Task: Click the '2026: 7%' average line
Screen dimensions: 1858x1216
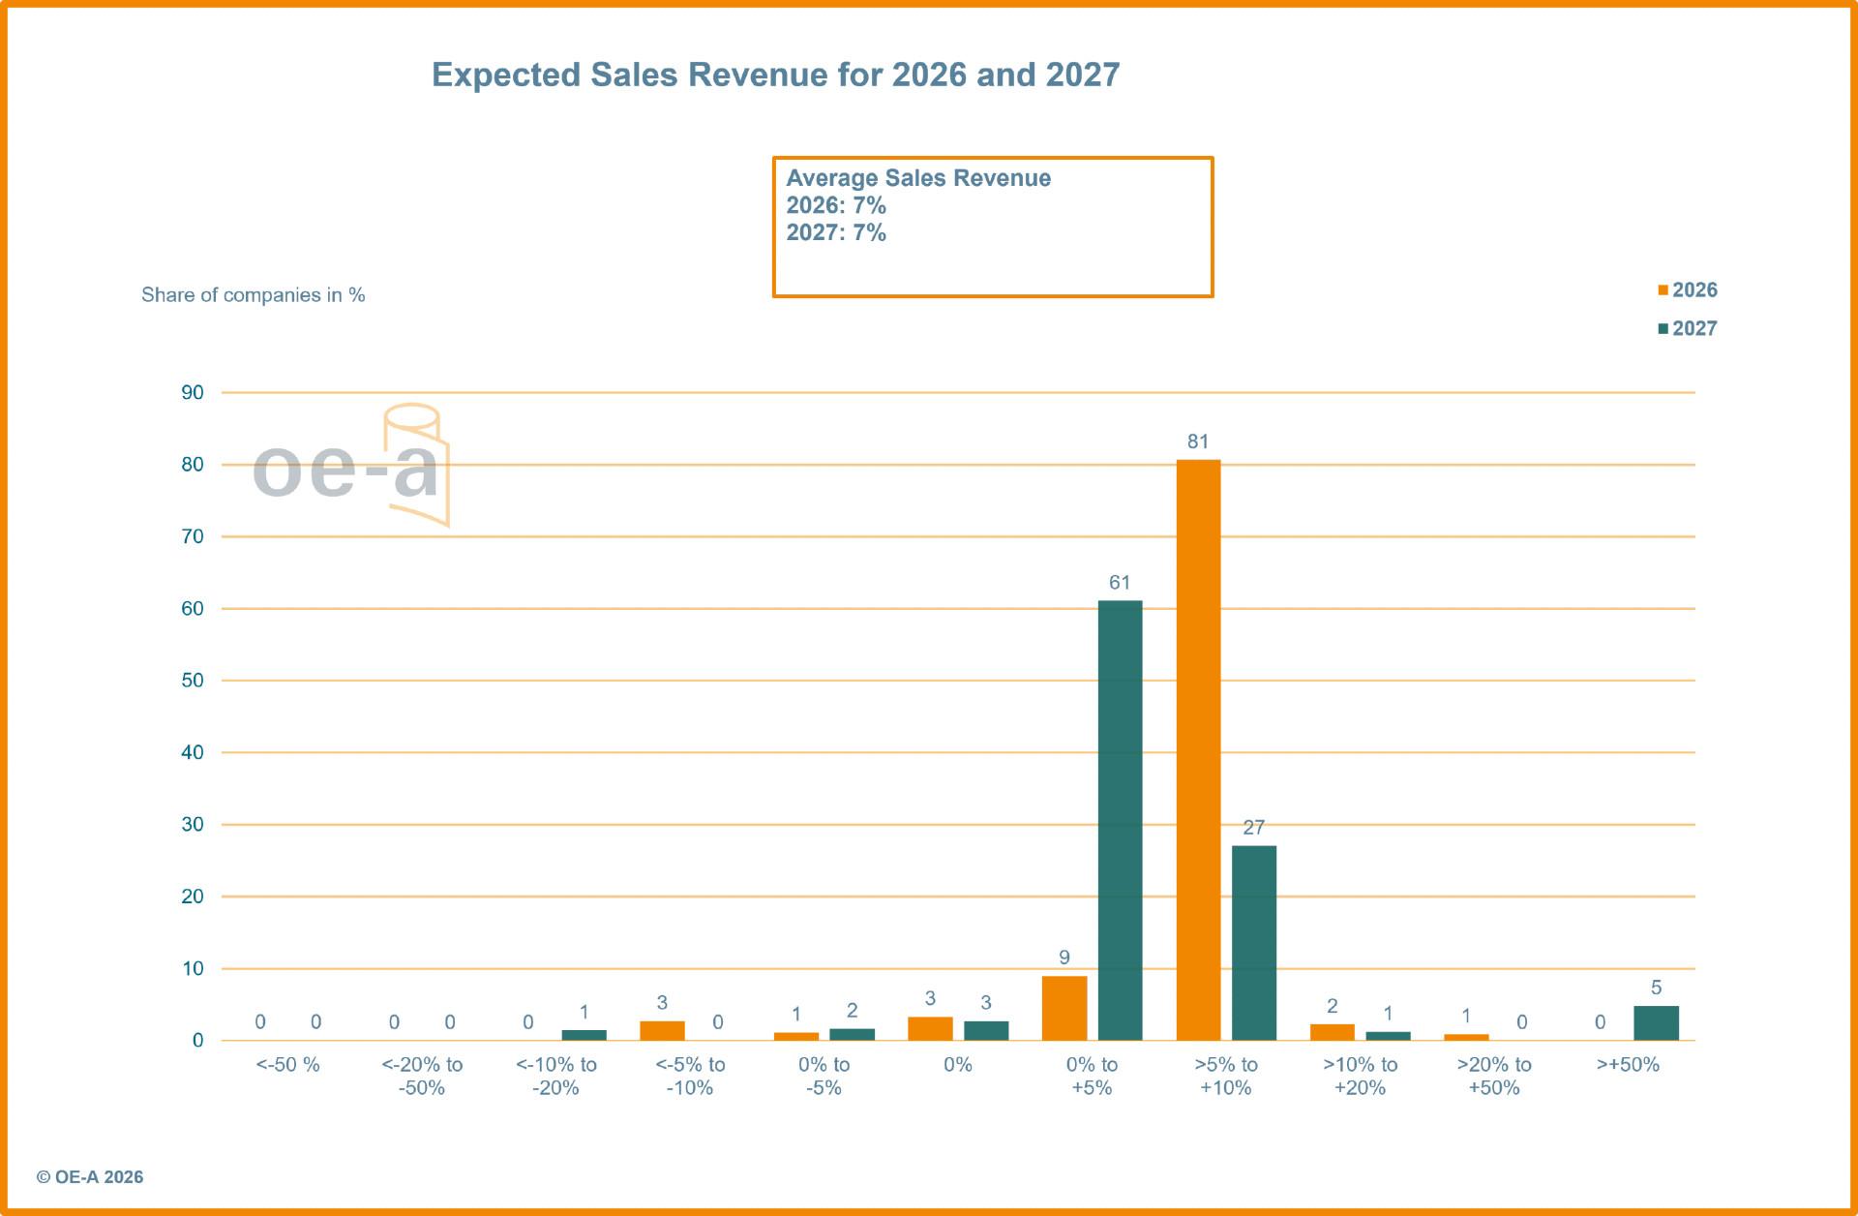Action: 836,205
